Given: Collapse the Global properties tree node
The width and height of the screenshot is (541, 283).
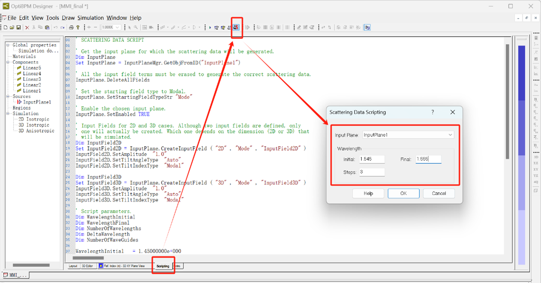Looking at the screenshot, I should tap(8, 45).
